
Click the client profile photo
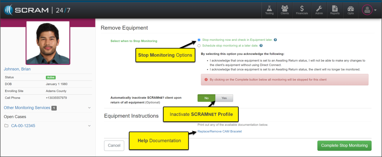point(48,42)
